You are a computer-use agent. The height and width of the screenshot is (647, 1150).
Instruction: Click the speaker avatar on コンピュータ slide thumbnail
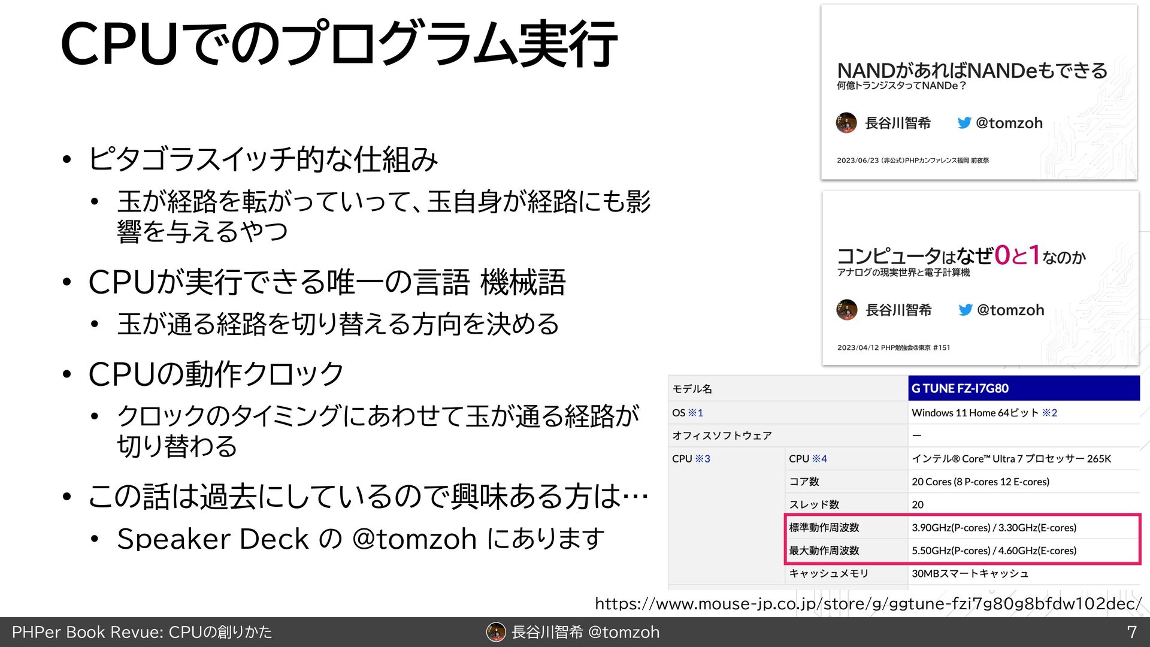coord(847,310)
